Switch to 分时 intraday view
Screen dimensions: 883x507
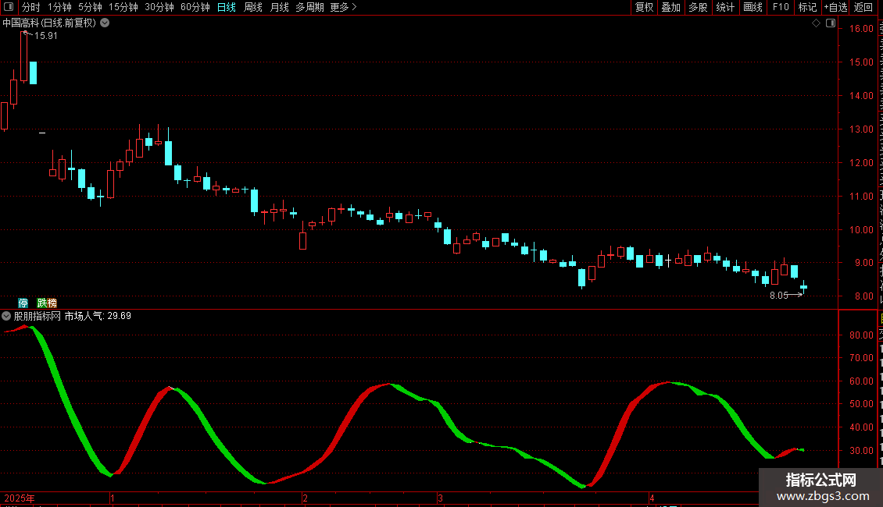[x=31, y=7]
